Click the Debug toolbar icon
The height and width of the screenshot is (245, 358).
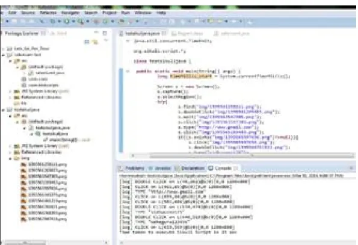point(53,22)
